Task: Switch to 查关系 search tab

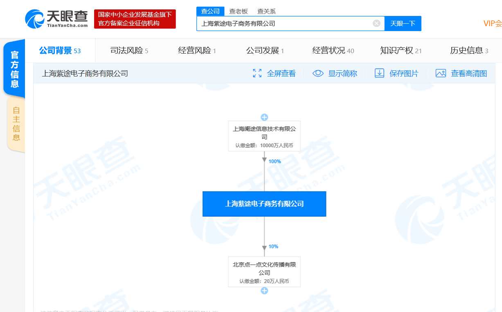Action: click(266, 11)
